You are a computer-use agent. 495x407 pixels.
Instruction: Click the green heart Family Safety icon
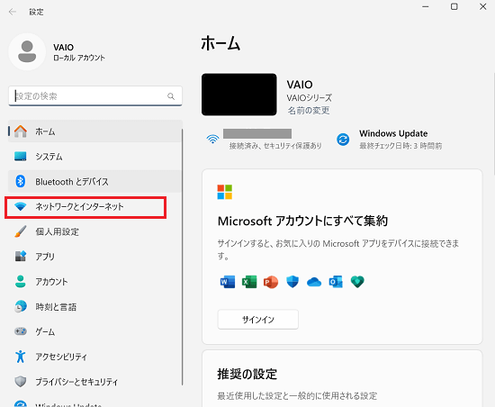tap(357, 282)
